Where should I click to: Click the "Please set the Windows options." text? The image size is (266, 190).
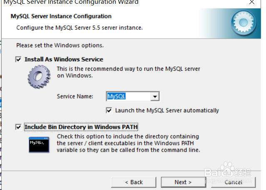(x=60, y=45)
